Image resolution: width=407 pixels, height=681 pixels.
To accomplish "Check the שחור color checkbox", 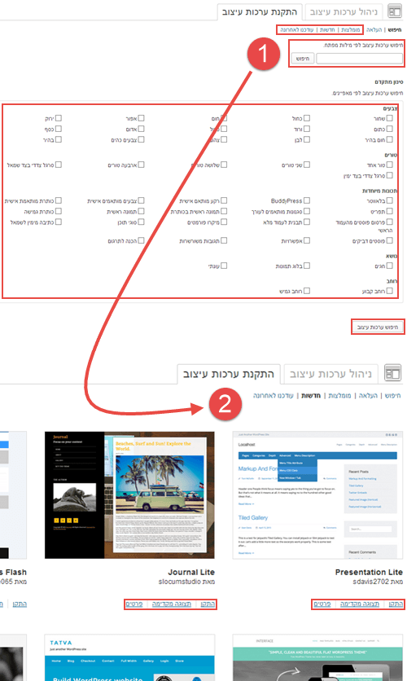I will pyautogui.click(x=390, y=118).
